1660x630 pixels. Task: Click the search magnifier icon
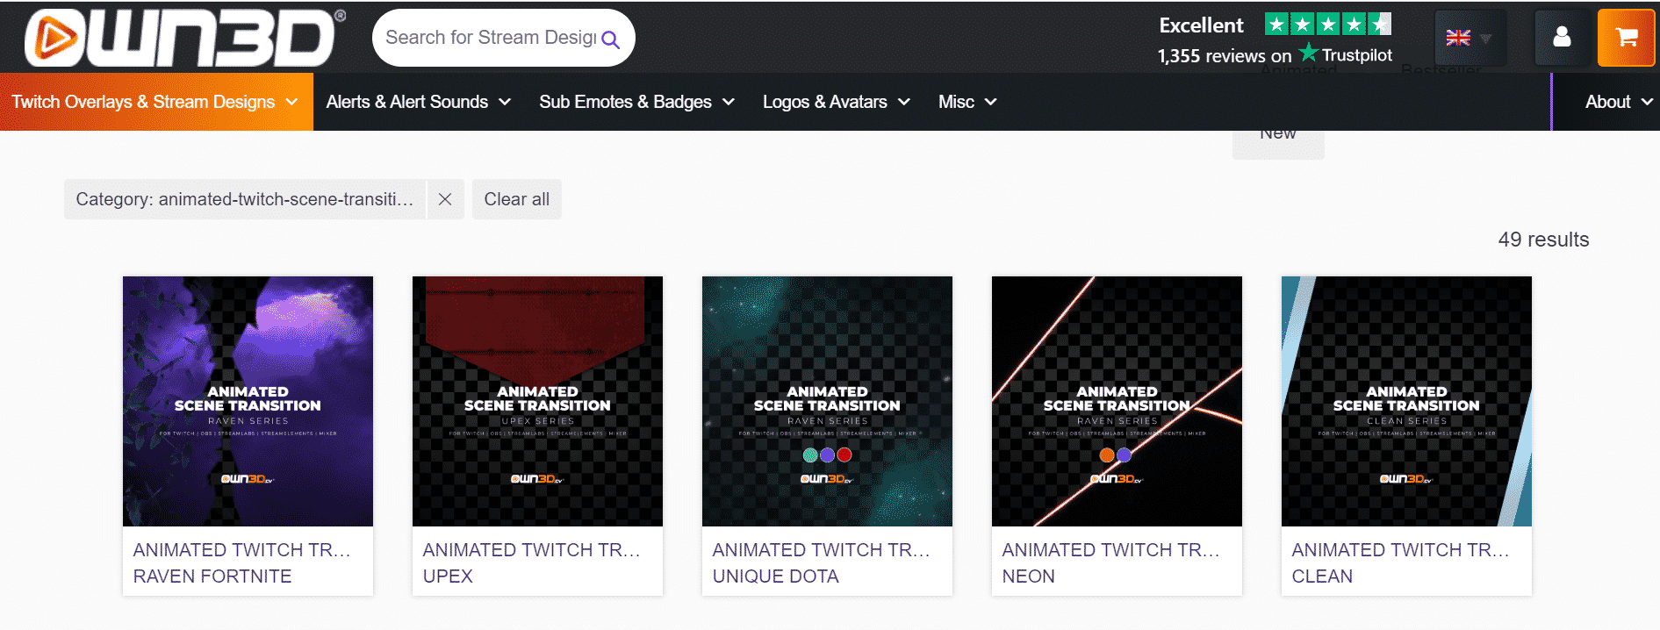[611, 39]
